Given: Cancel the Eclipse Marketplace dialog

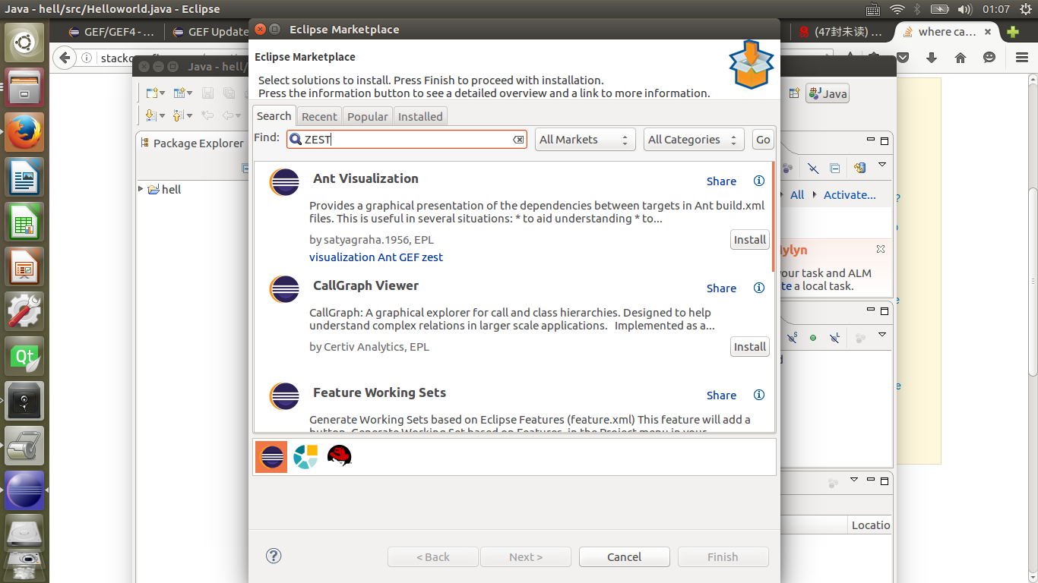Looking at the screenshot, I should coord(624,556).
